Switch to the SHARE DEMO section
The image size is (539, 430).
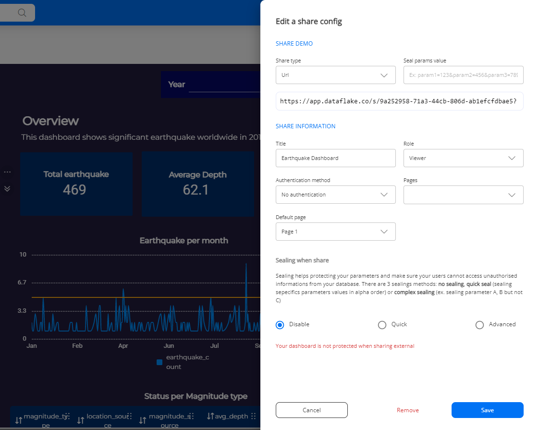[294, 43]
